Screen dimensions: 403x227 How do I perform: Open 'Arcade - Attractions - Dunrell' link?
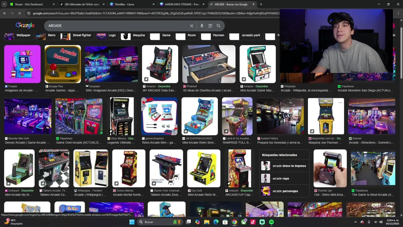(x=371, y=143)
